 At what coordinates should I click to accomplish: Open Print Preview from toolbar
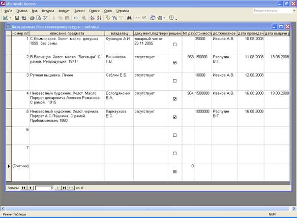click(x=39, y=18)
